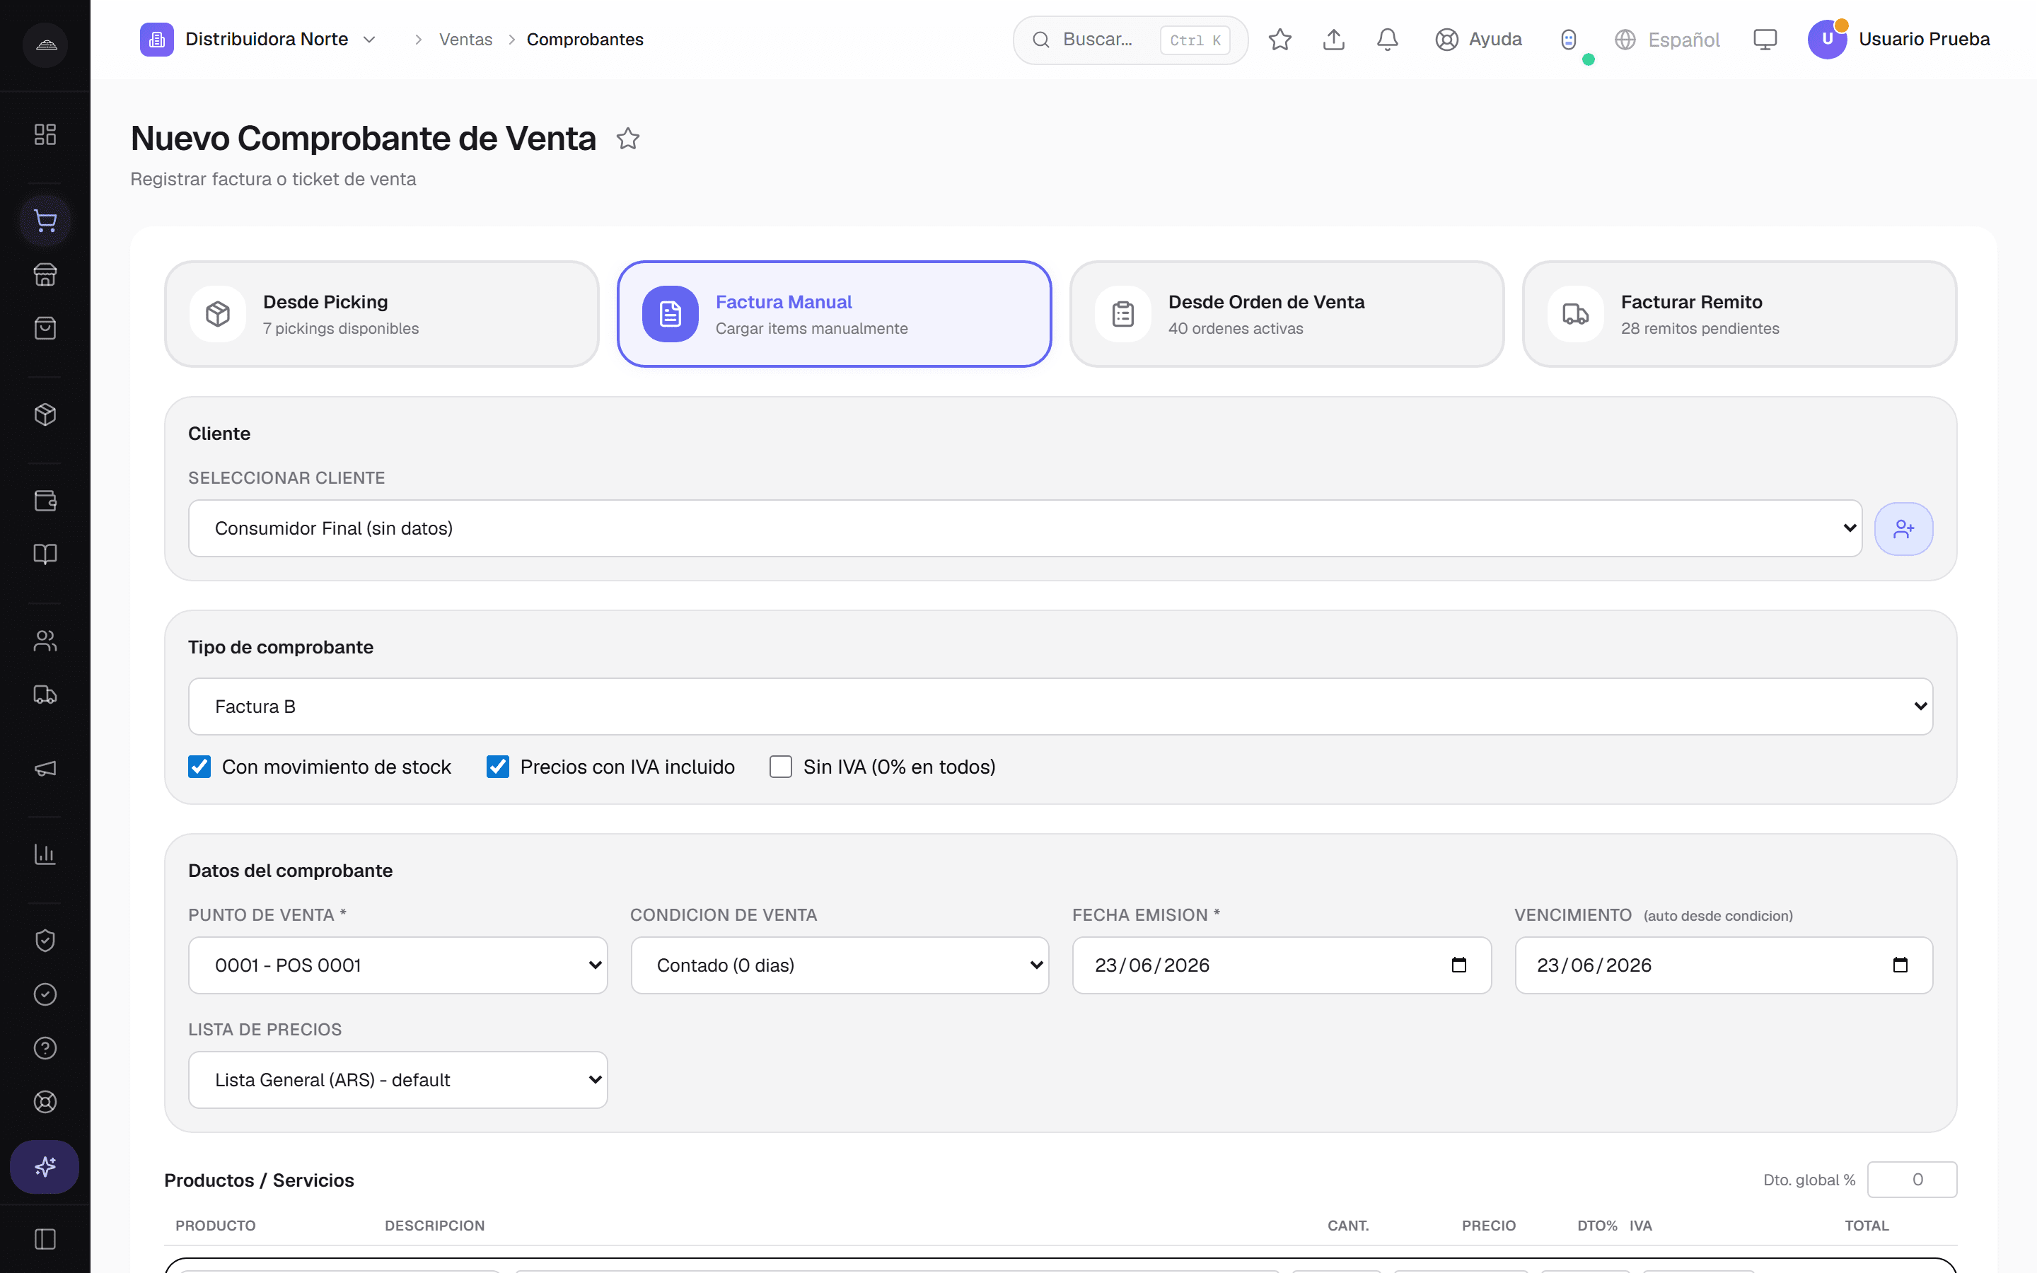Open the Seleccionar Cliente dropdown
Viewport: 2037px width, 1273px height.
[x=1024, y=529]
